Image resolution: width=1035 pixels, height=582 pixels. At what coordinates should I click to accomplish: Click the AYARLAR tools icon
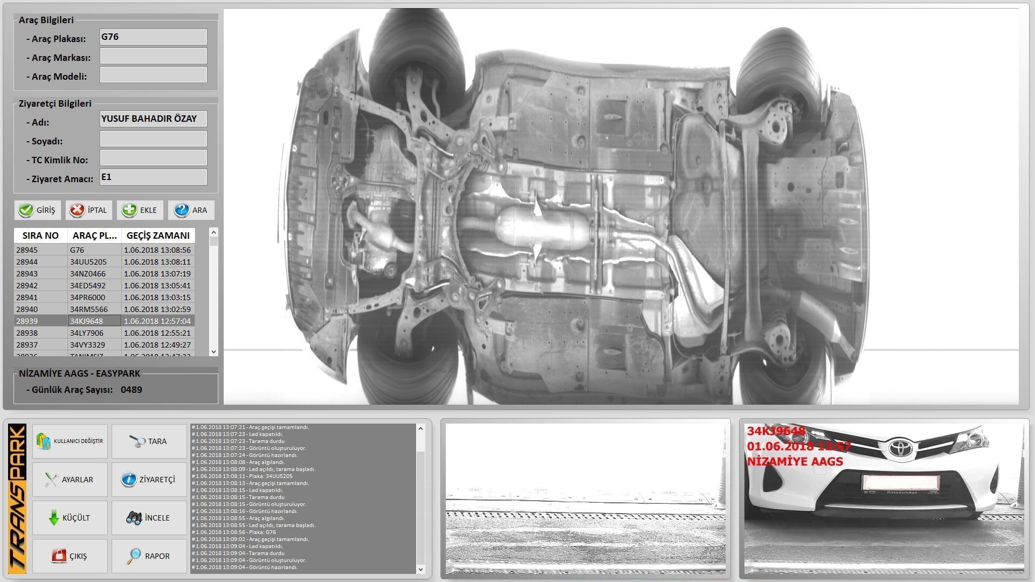(52, 480)
